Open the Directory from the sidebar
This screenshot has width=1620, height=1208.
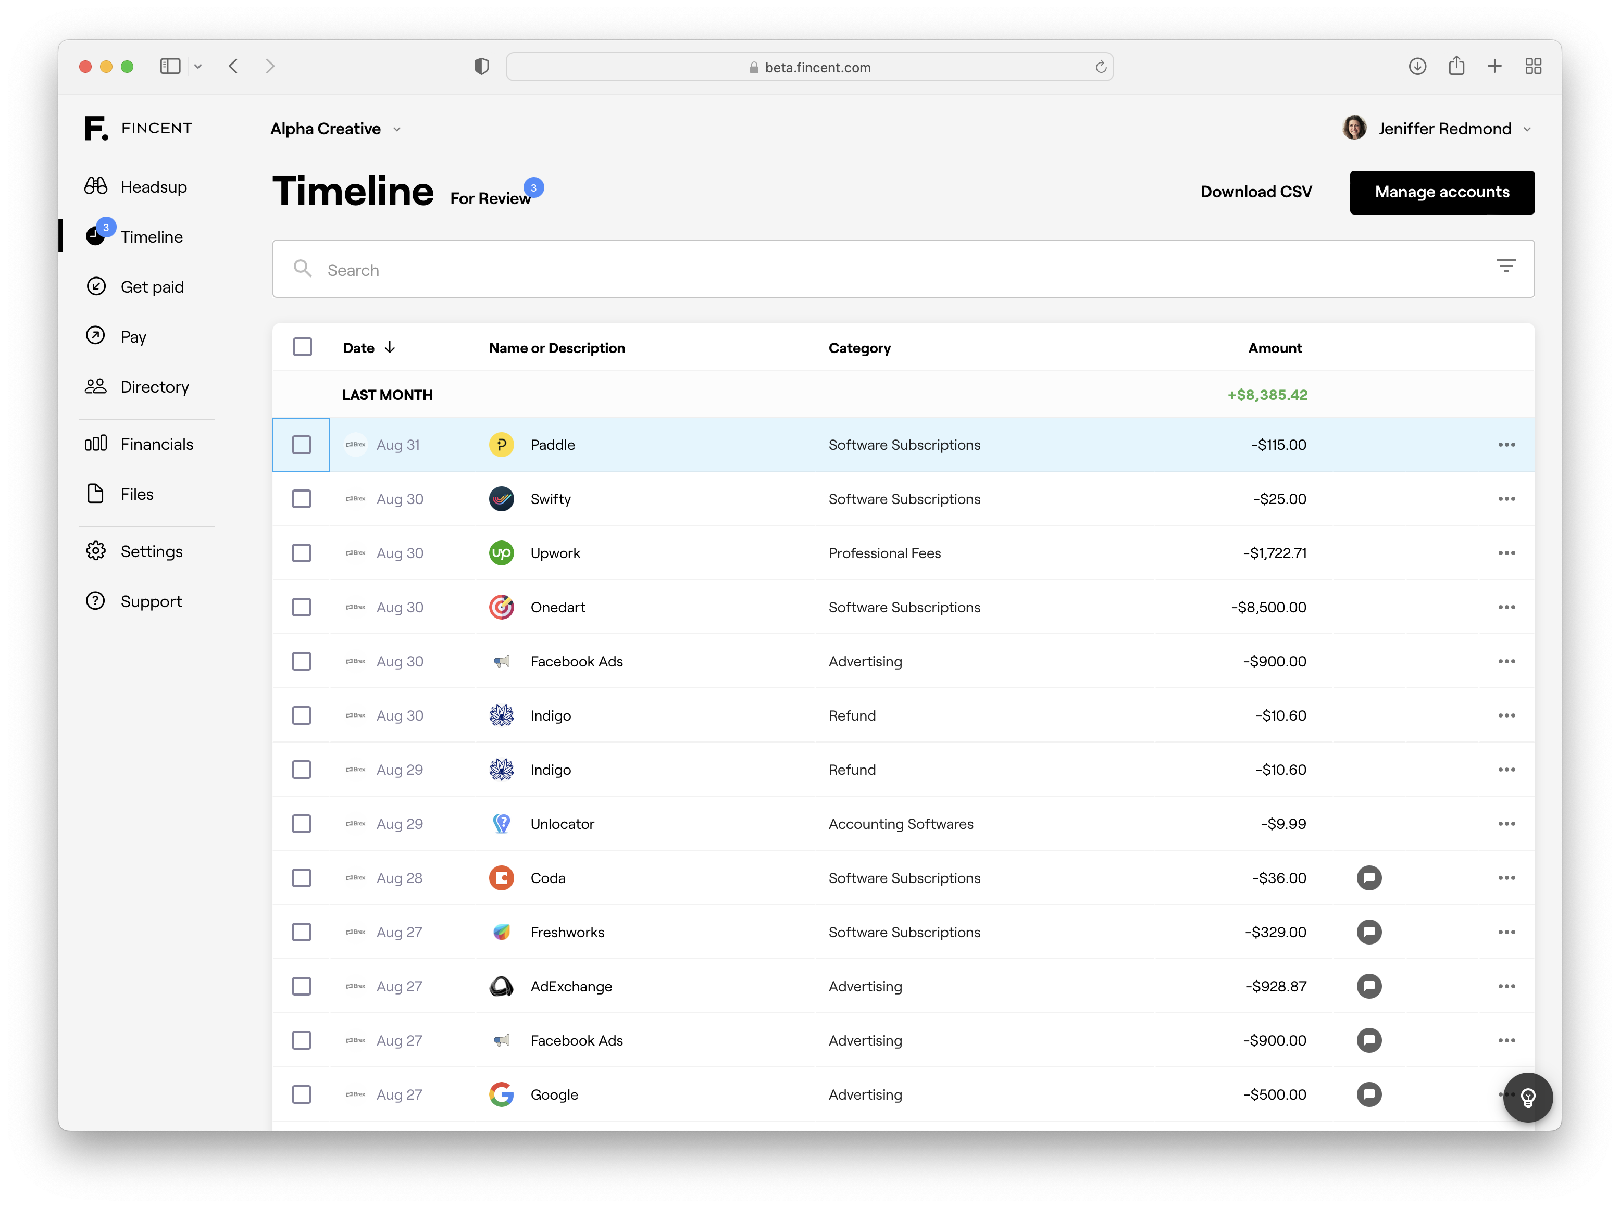154,387
